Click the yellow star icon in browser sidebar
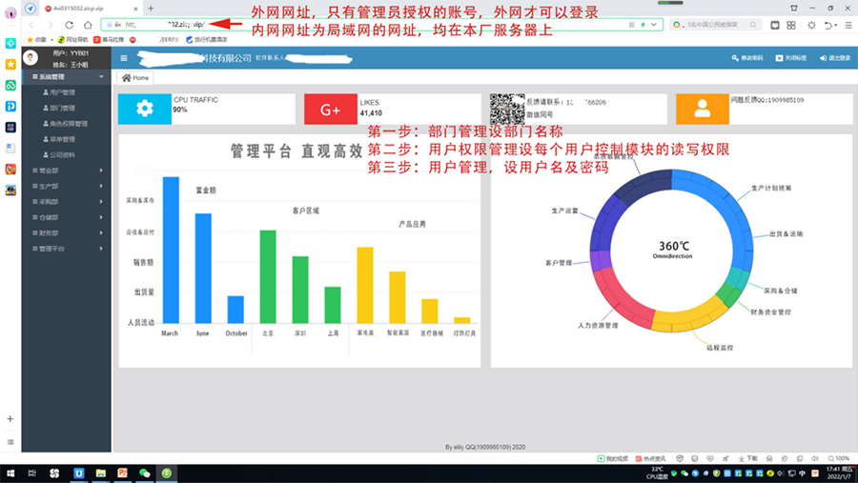 (x=10, y=65)
